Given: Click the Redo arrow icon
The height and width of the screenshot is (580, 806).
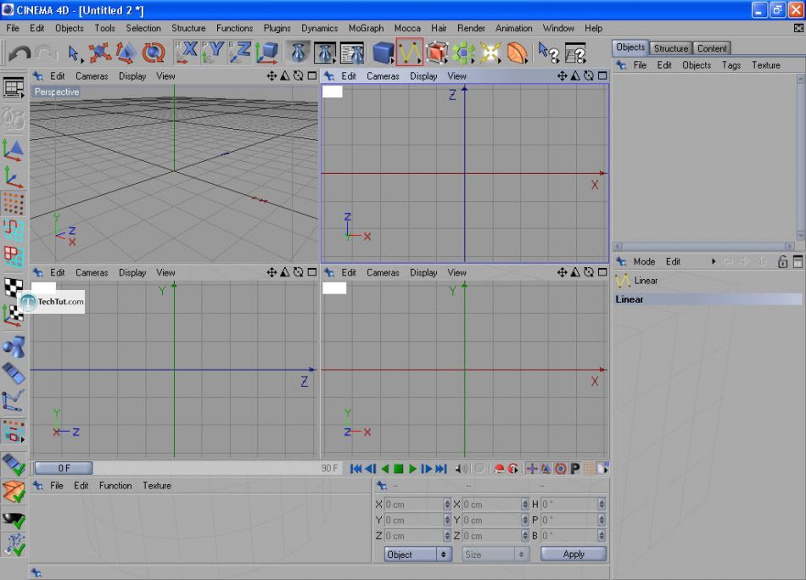Looking at the screenshot, I should pos(47,53).
